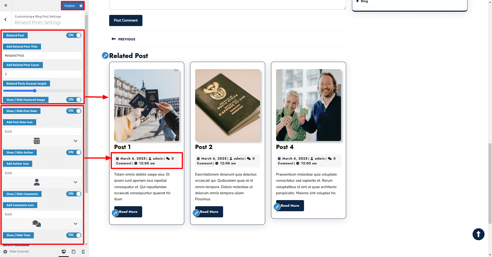Go back using the left chevron arrow
Image resolution: width=492 pixels, height=257 pixels.
pyautogui.click(x=6, y=19)
